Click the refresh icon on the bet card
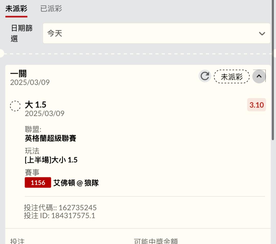The height and width of the screenshot is (244, 276). [205, 76]
